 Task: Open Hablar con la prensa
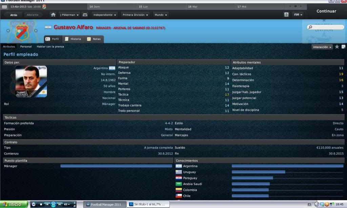tap(50, 47)
